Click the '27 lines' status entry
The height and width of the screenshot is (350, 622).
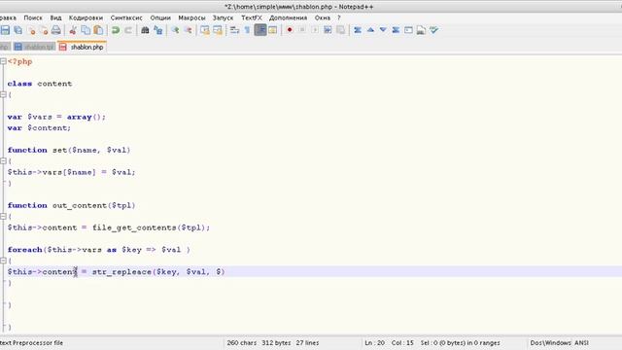[x=307, y=343]
